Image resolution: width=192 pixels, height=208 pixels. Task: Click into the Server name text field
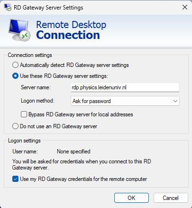125,87
